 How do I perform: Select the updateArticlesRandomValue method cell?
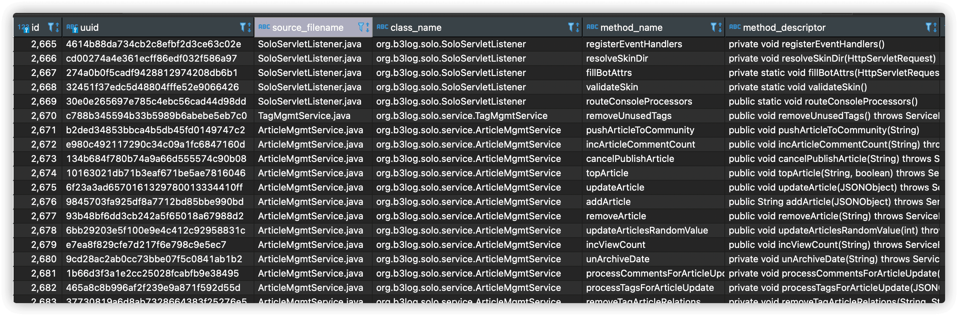[x=653, y=230]
